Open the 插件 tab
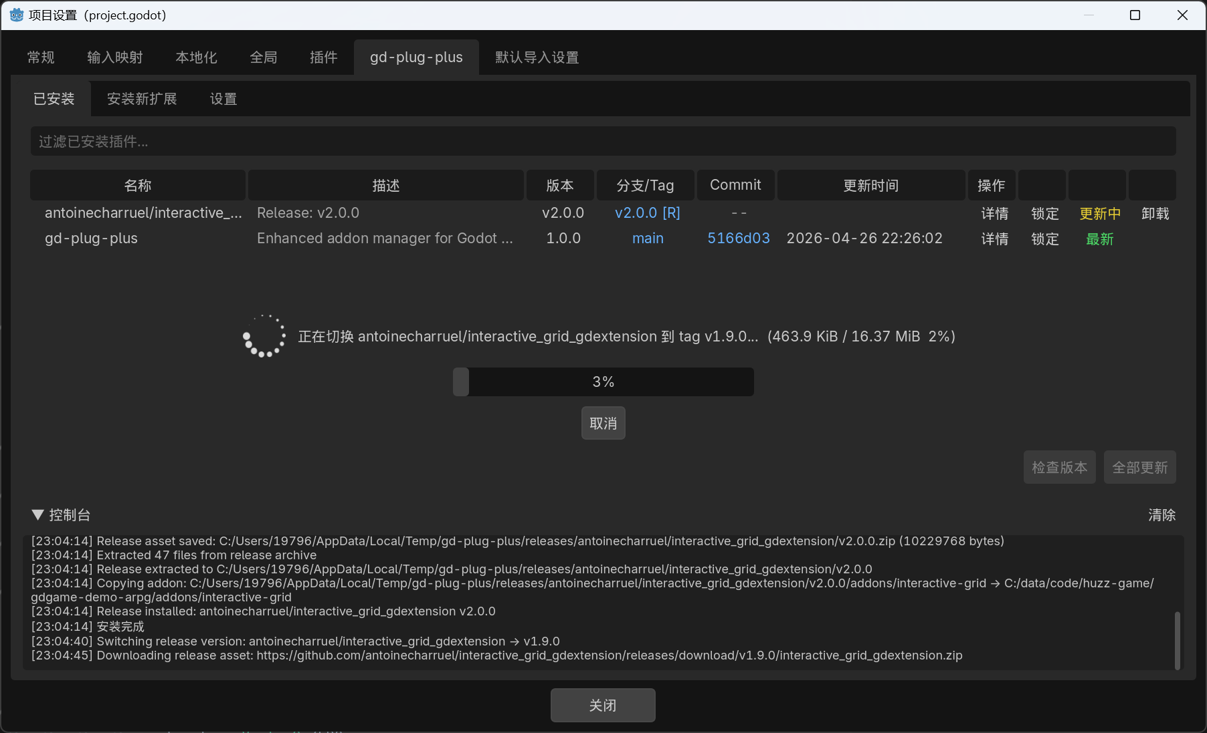 324,57
